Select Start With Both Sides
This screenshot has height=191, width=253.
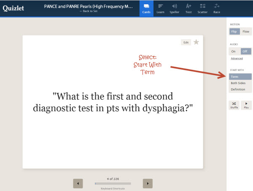pos(240,83)
